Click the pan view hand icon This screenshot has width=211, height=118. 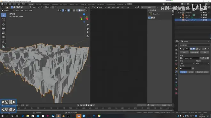click(88, 29)
